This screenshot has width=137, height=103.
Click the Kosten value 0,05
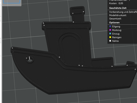click(121, 3)
